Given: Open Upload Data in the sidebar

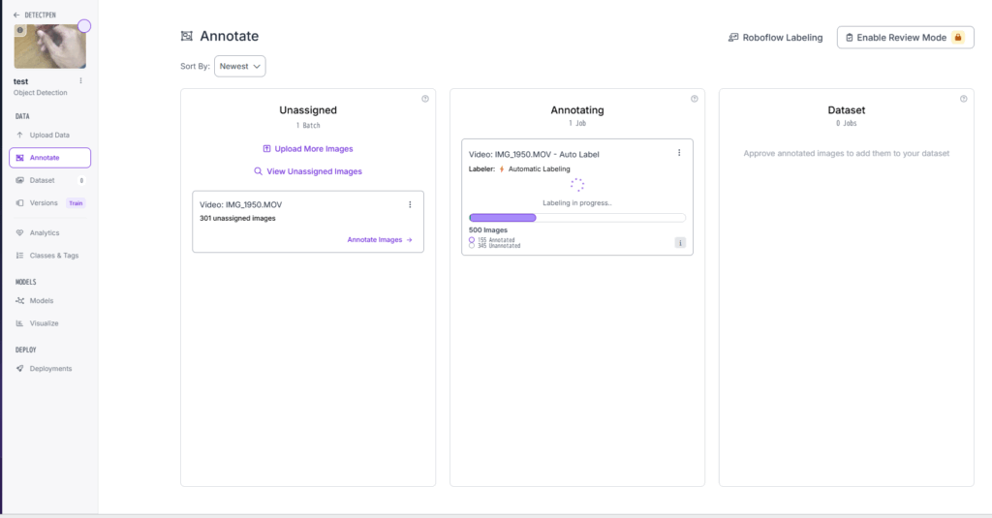Looking at the screenshot, I should point(48,135).
